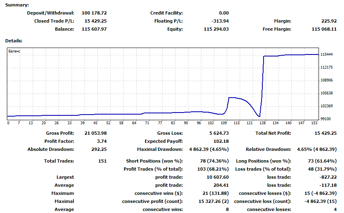Click the 105638 label on the chart axis
344x213 pixels.
coord(327,93)
